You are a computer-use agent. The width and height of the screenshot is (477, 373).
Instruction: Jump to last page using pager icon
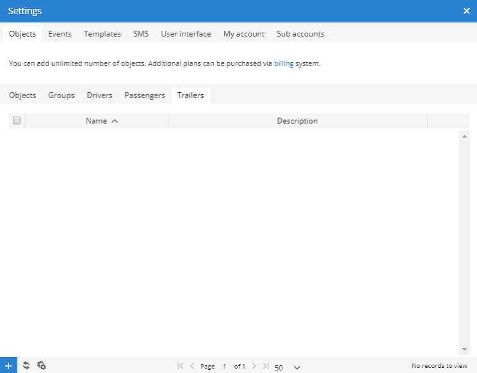tap(265, 366)
